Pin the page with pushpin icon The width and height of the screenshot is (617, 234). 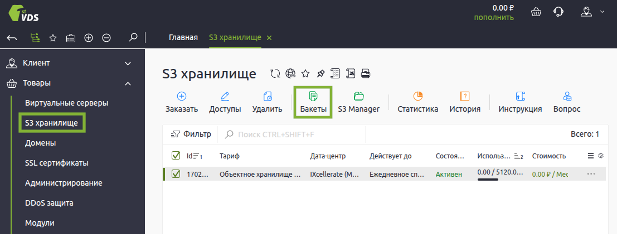coord(320,74)
